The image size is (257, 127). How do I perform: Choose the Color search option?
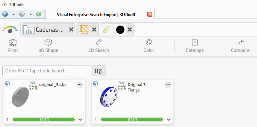point(149,46)
